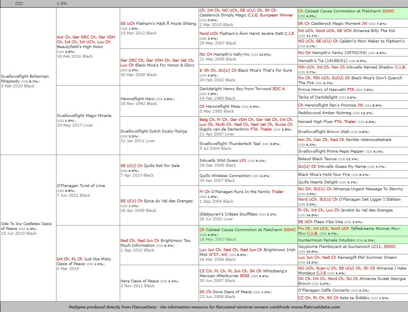
Task: Click on "O'Flanagan Caffe Concerto"
Action: coord(324,290)
